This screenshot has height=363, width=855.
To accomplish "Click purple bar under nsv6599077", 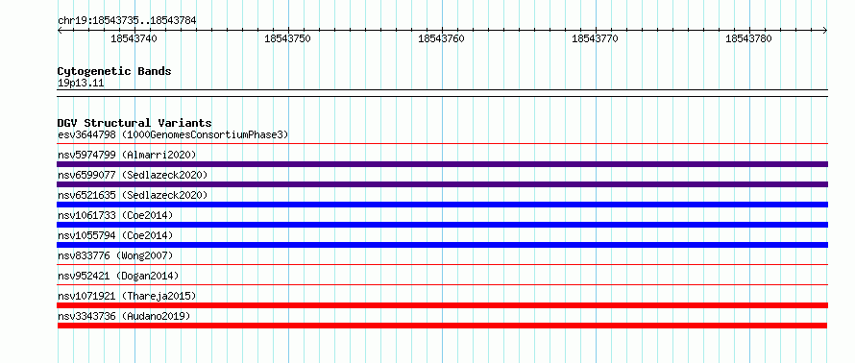I will pyautogui.click(x=442, y=184).
